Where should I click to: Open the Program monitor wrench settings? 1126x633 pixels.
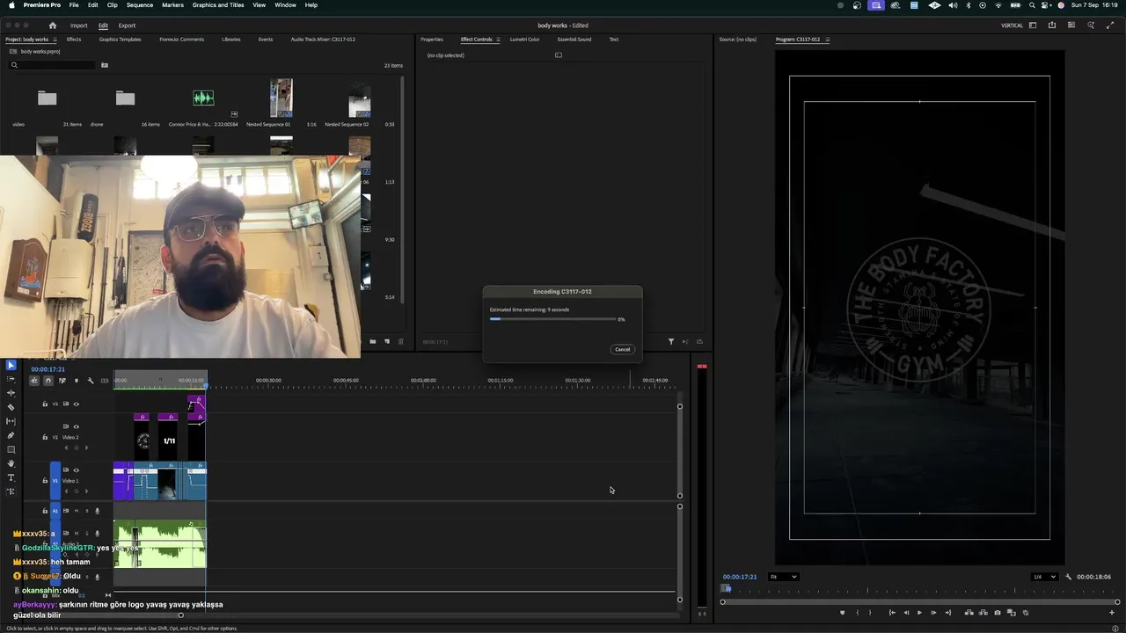(1068, 577)
